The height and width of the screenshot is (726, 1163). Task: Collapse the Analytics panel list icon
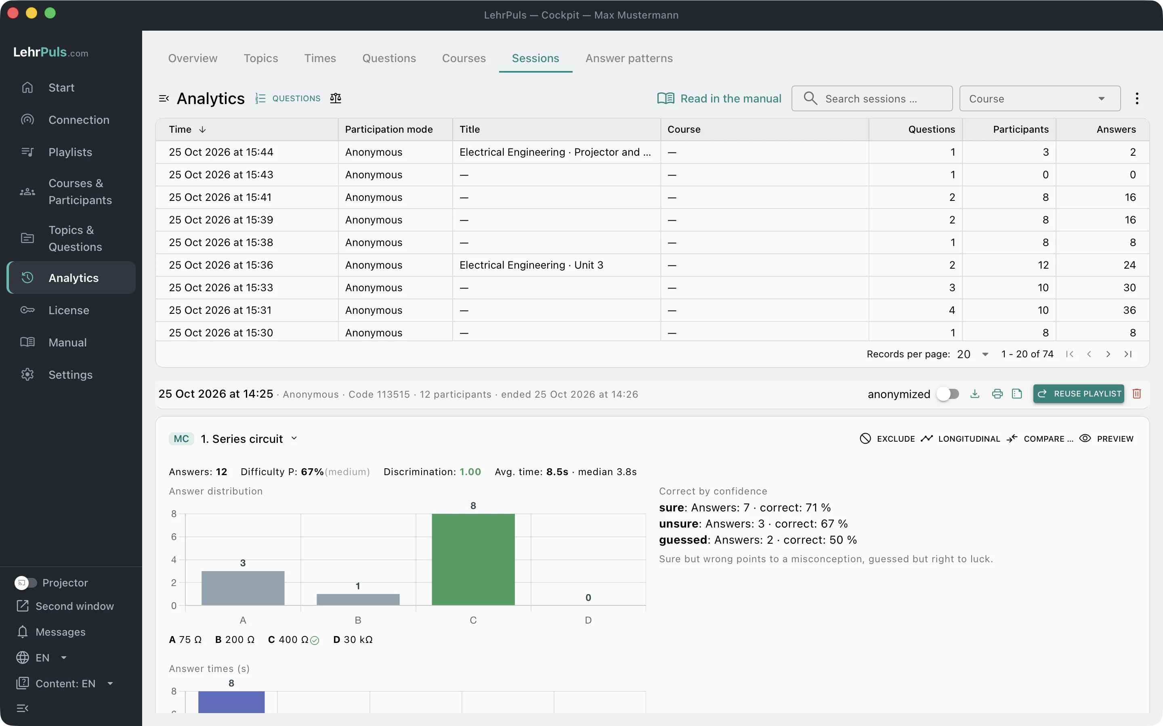[164, 98]
